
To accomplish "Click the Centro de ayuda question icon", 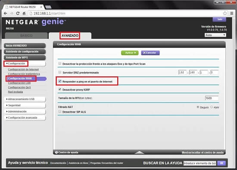I will pyautogui.click(x=56, y=152).
